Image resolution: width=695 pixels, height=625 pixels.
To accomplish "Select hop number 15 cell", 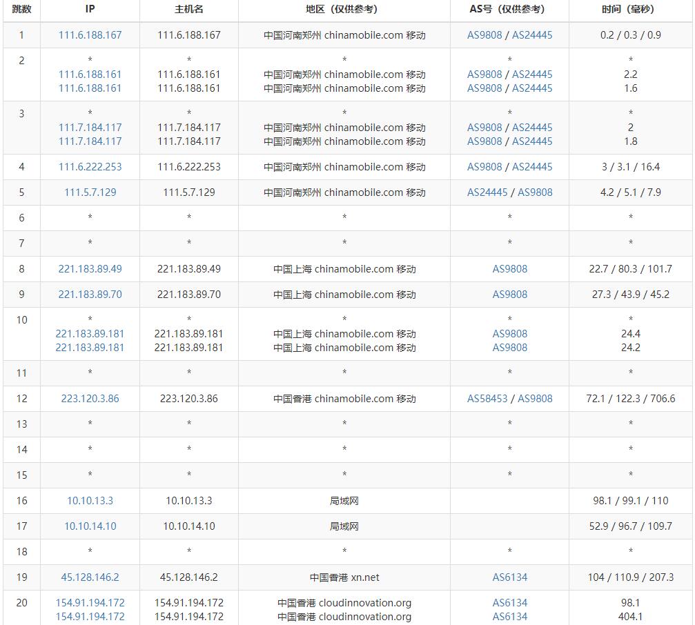I will tap(21, 475).
